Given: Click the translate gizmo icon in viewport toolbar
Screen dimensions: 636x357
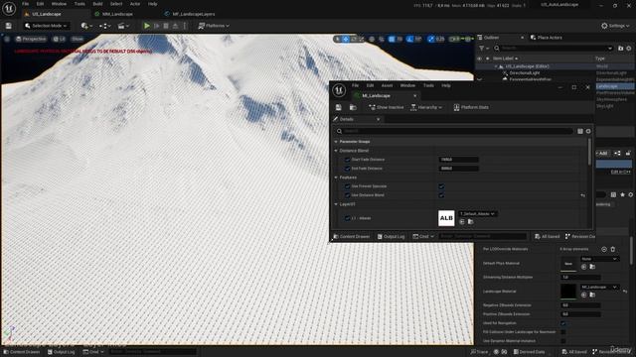Looking at the screenshot, I should click(x=346, y=39).
